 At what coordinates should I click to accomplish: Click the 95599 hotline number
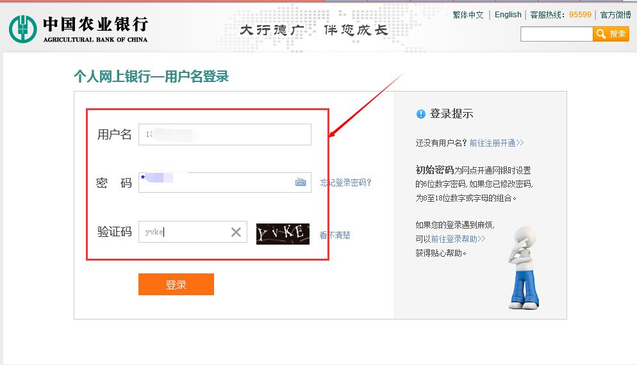(x=580, y=15)
